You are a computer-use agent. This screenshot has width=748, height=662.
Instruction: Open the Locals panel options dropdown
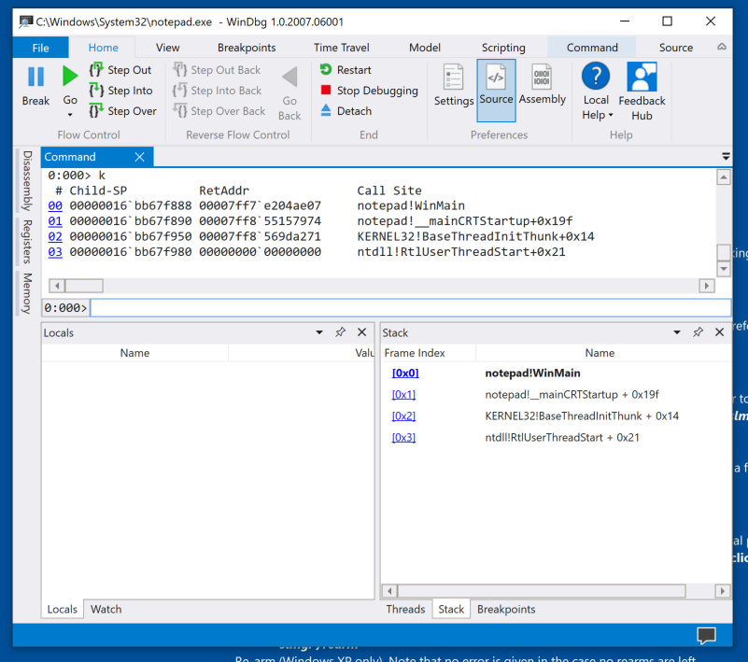319,332
